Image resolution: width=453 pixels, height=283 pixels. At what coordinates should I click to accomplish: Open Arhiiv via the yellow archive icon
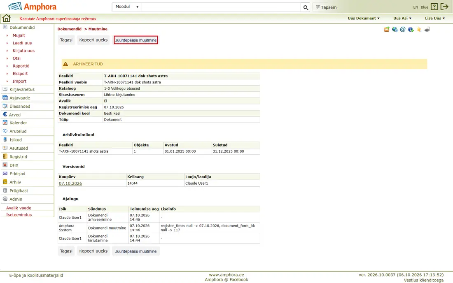tap(5, 182)
